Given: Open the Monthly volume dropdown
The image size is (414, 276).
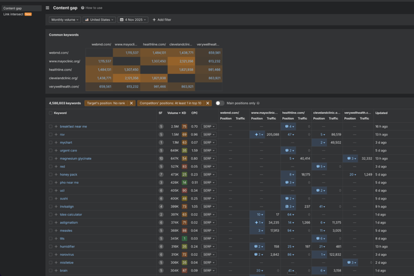Looking at the screenshot, I should 65,20.
